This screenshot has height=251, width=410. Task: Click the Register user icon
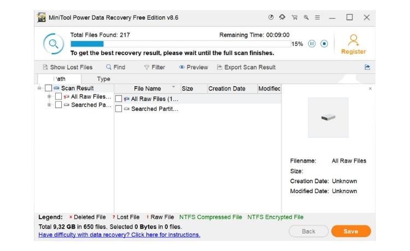[x=353, y=40]
